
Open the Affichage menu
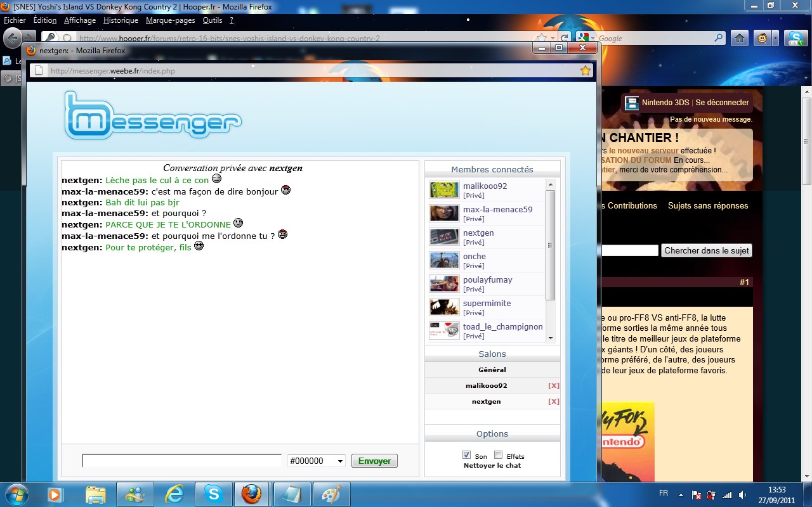[x=80, y=20]
